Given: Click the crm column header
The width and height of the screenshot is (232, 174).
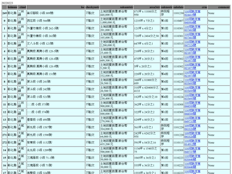Looking at the screenshot, I should [196, 7].
